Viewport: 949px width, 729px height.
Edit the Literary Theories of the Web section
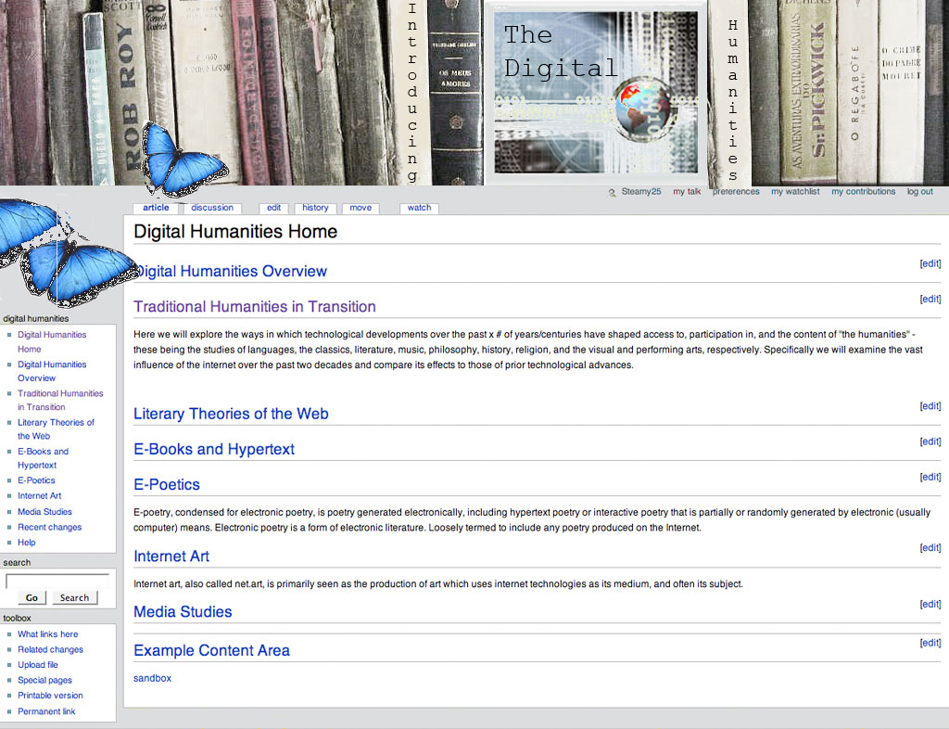pos(930,405)
